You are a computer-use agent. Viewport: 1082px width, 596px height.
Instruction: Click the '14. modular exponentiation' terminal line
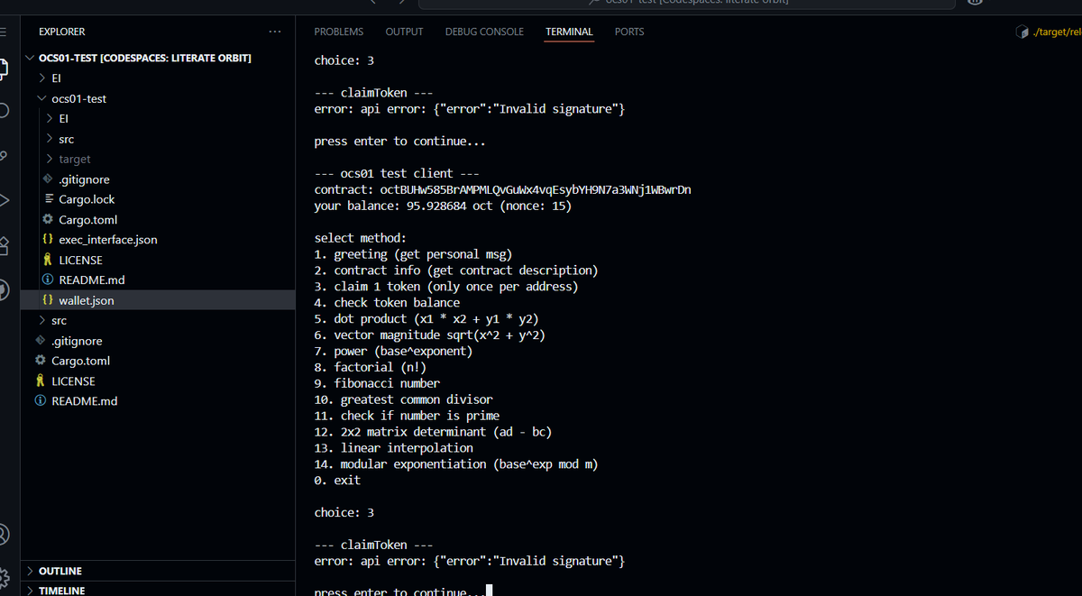(x=456, y=464)
